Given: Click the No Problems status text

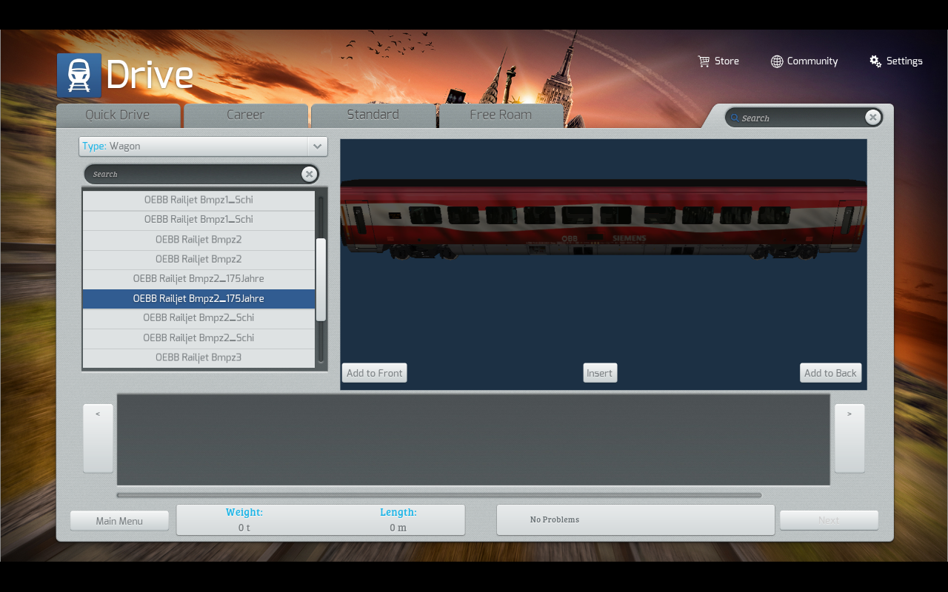Looking at the screenshot, I should (555, 519).
